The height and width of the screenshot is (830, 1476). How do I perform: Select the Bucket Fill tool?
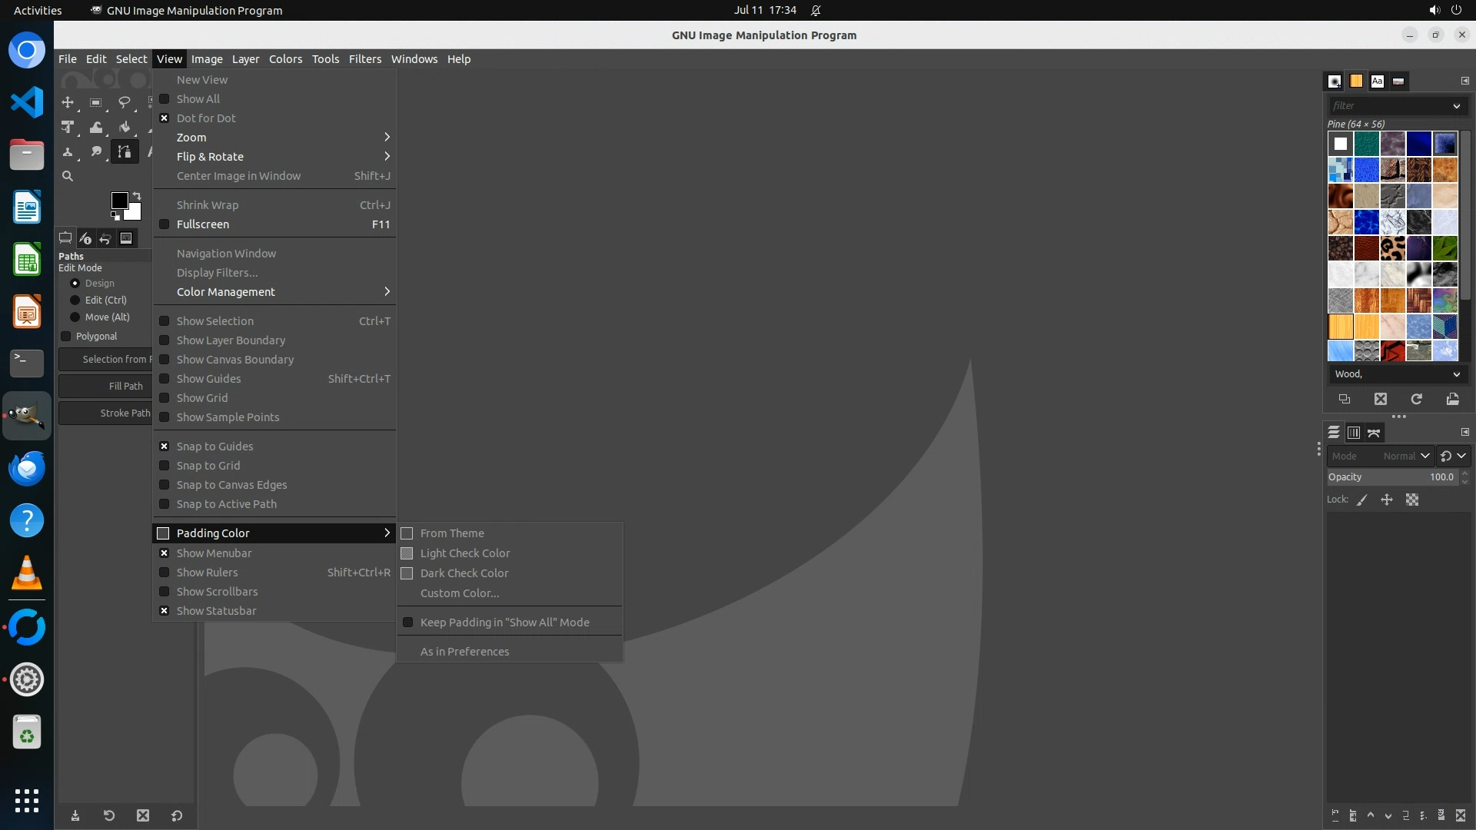[124, 128]
